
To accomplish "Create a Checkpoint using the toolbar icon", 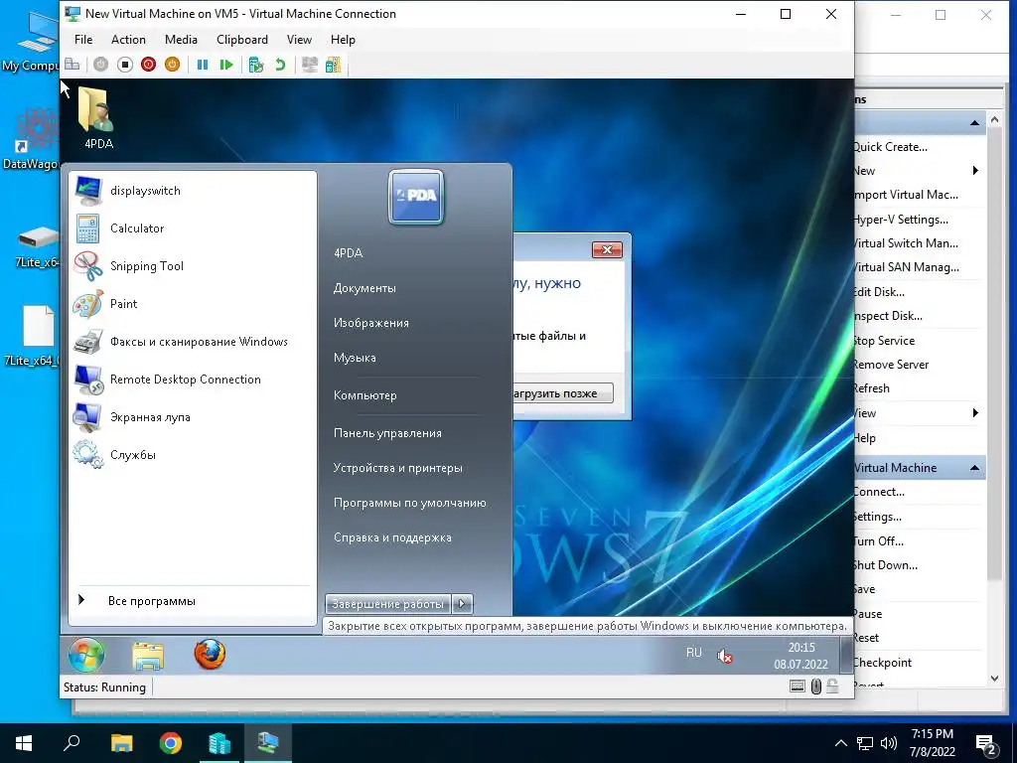I will [x=256, y=65].
